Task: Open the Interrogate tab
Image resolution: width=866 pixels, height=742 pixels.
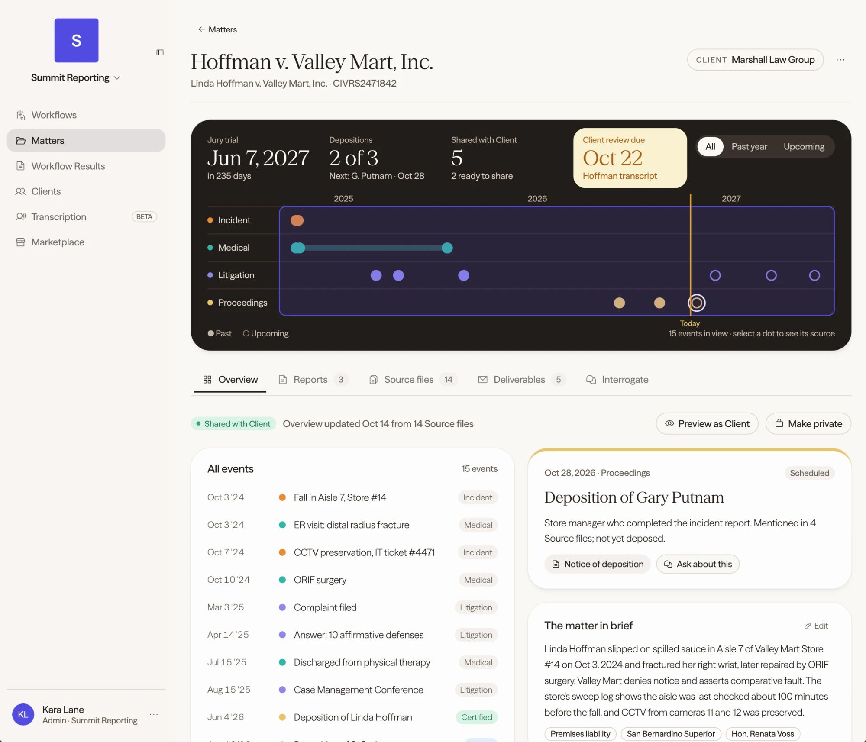Action: click(617, 380)
